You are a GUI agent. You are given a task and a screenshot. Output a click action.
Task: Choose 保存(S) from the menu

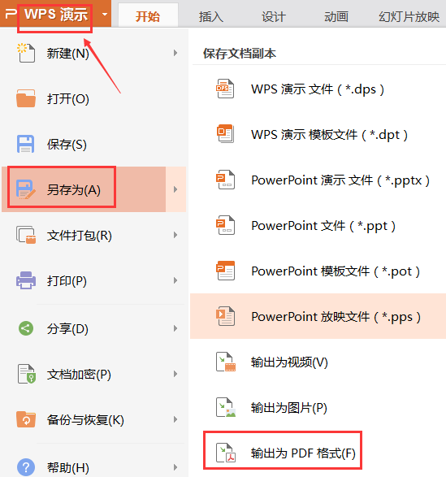tap(94, 144)
